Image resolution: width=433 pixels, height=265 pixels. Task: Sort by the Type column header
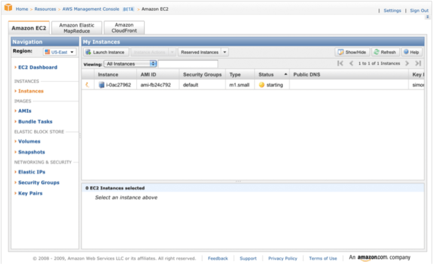240,75
